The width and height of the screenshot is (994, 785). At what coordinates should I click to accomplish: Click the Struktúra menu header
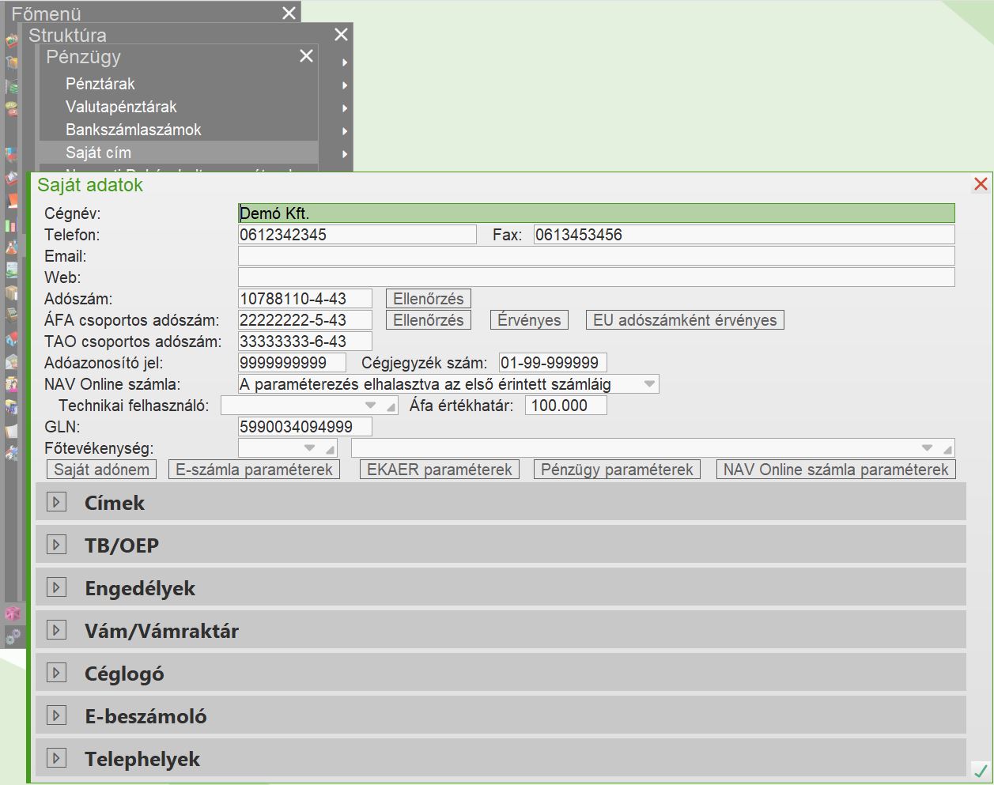click(67, 36)
